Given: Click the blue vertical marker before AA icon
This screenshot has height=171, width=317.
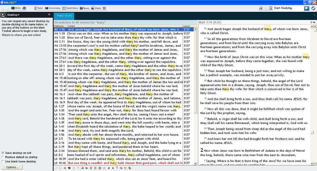Looking at the screenshot, I should point(117,168).
